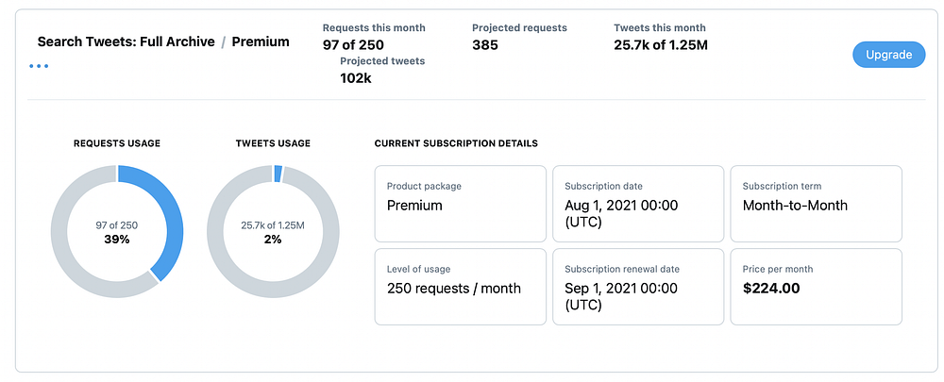Click the Current Subscription Details heading
Viewport: 944px width, 382px height.
(456, 143)
